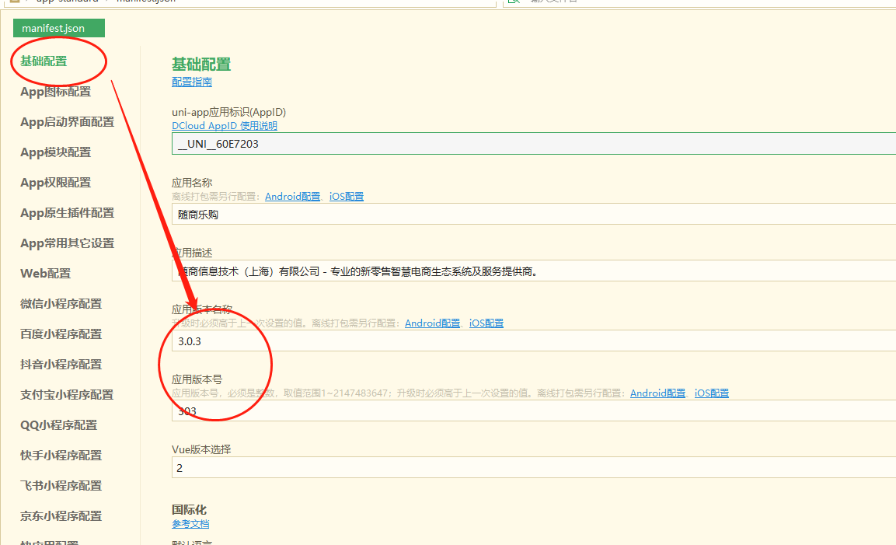Open DCloud AppID 使用说明 link
The image size is (896, 545).
[224, 126]
